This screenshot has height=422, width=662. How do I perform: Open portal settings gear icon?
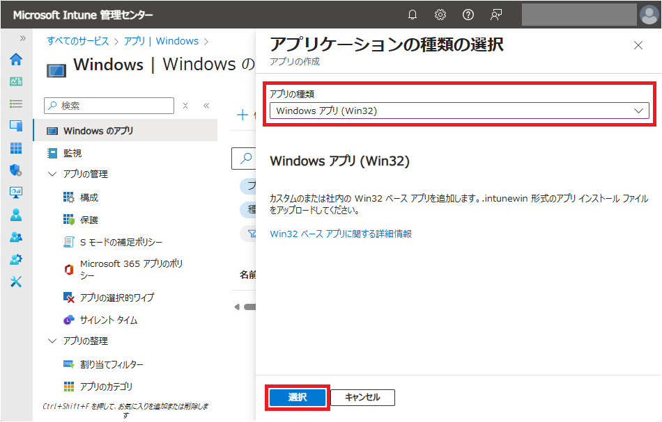(x=440, y=15)
